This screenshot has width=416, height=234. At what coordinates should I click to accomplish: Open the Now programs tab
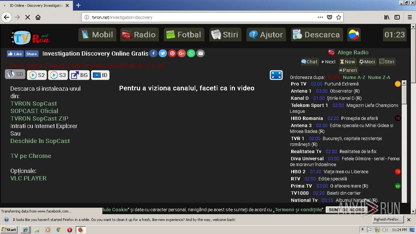coord(347,62)
